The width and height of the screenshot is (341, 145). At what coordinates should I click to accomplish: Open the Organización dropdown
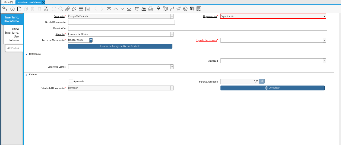point(324,16)
